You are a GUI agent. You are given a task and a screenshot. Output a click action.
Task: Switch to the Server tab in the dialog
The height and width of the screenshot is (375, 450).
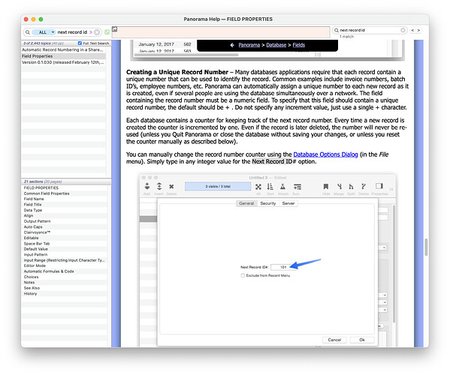[288, 203]
